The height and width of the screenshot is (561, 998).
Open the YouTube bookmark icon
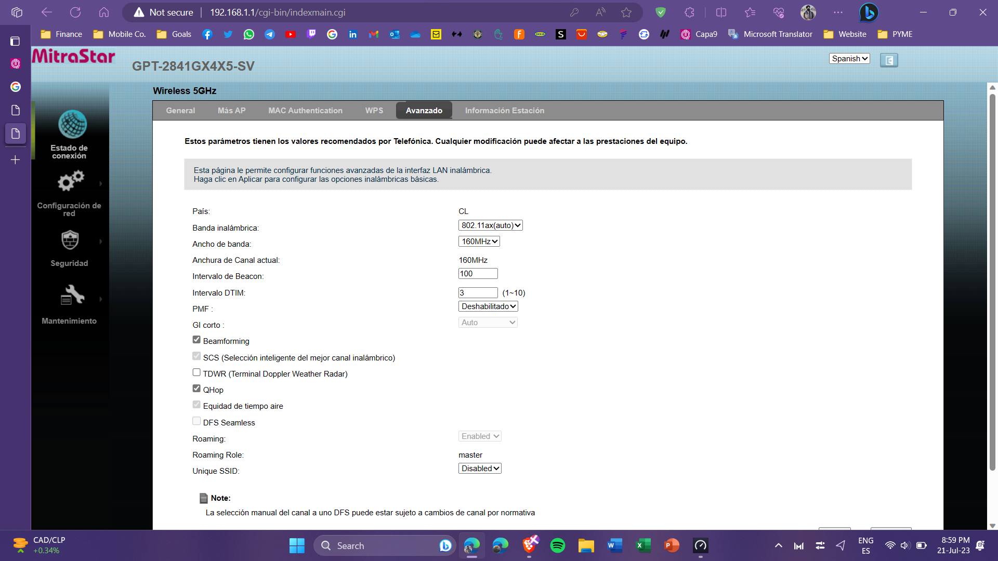pyautogui.click(x=291, y=34)
